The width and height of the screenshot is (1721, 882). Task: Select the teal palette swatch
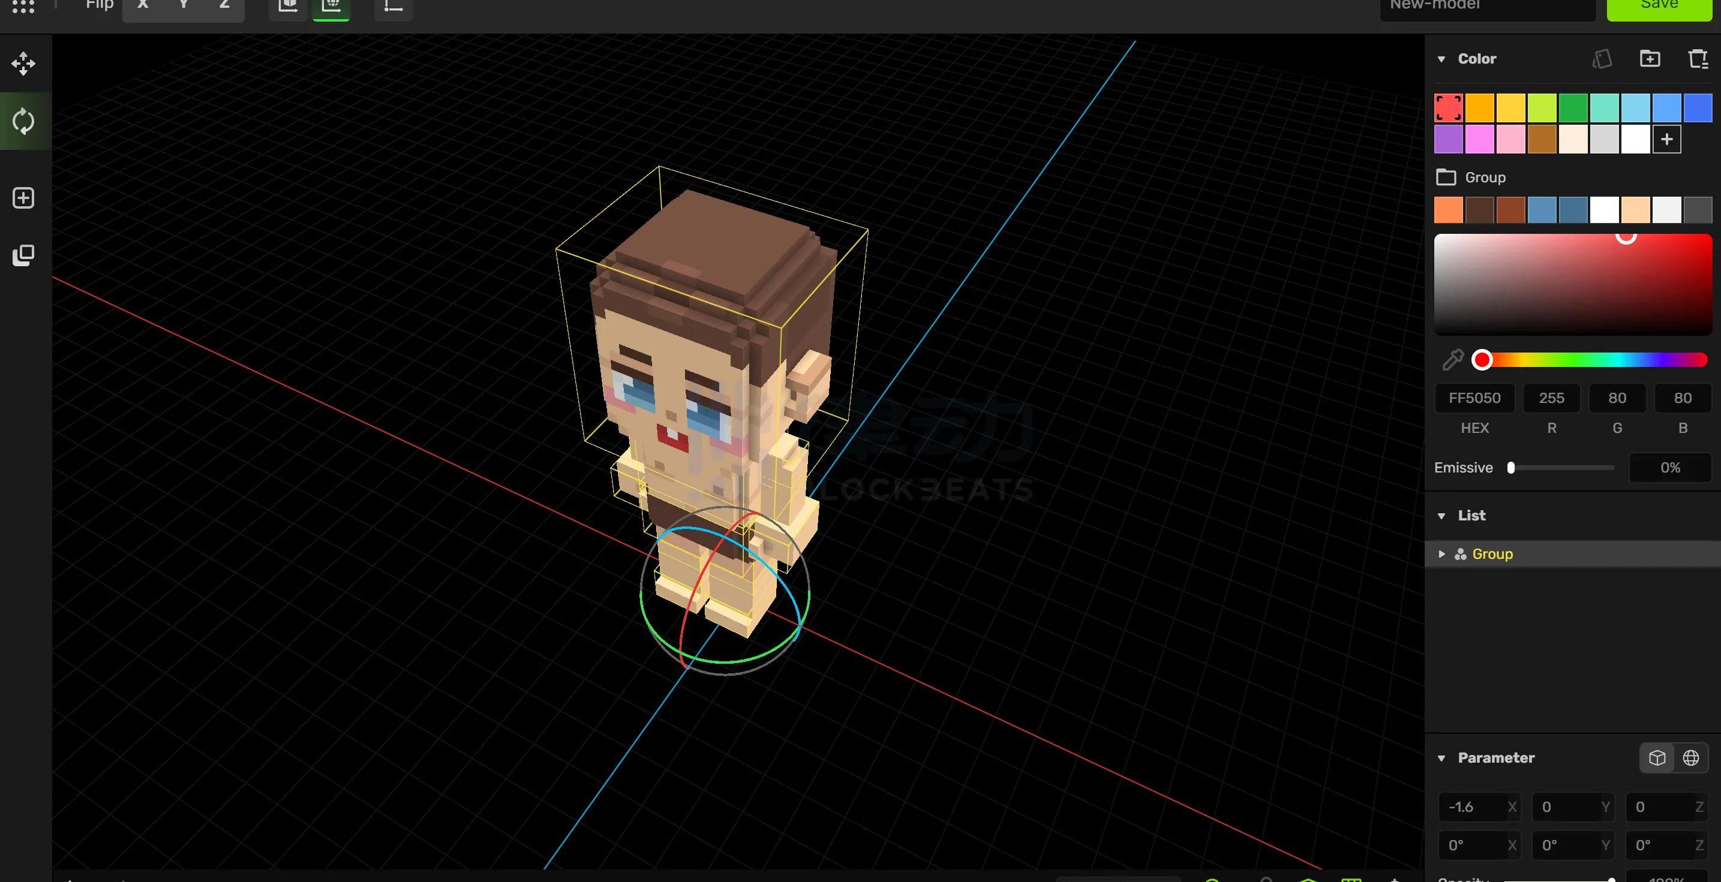tap(1604, 108)
